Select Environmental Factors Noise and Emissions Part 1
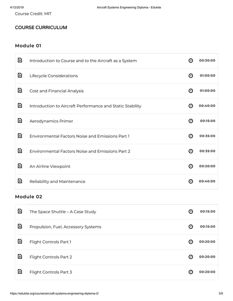This screenshot has width=233, height=301. [x=79, y=136]
